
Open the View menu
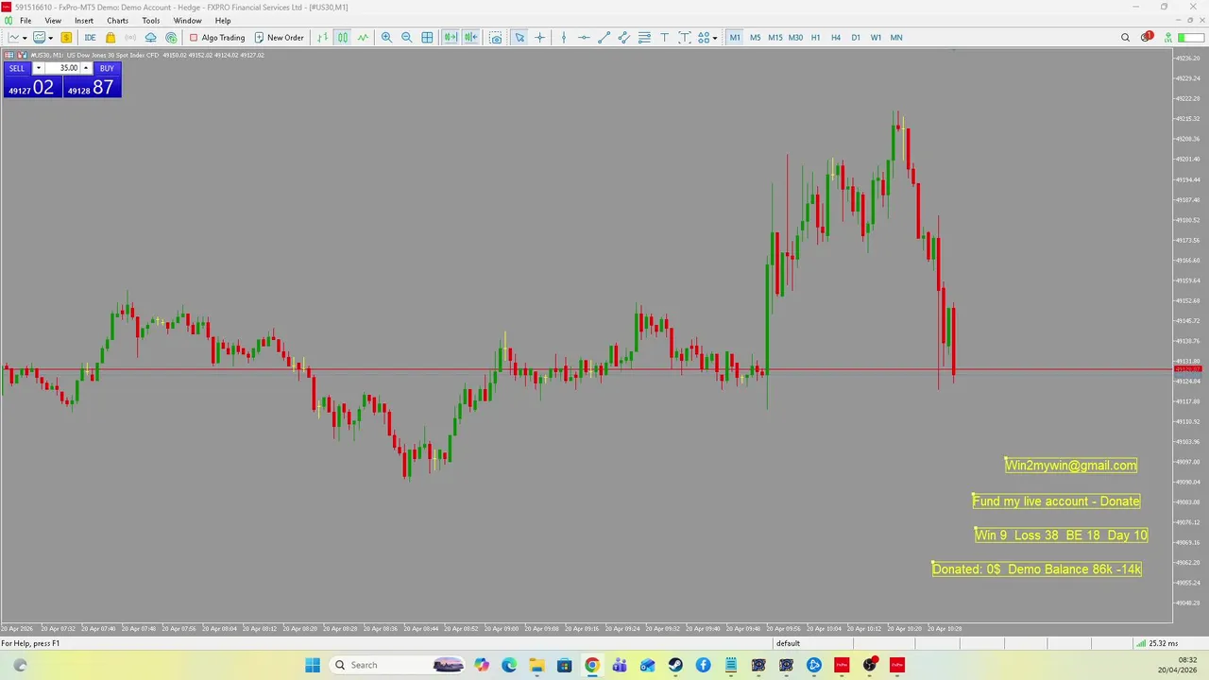pos(53,21)
